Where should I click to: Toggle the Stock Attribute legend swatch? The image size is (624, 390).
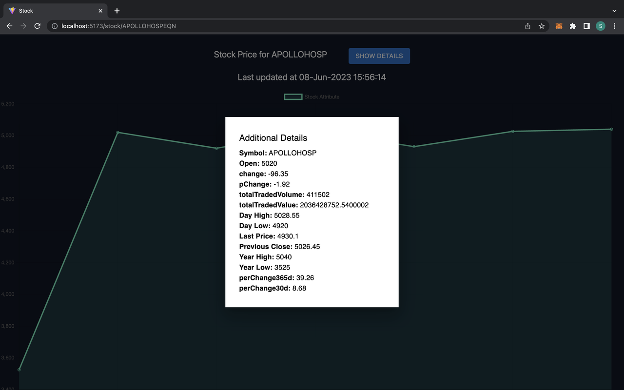click(293, 97)
